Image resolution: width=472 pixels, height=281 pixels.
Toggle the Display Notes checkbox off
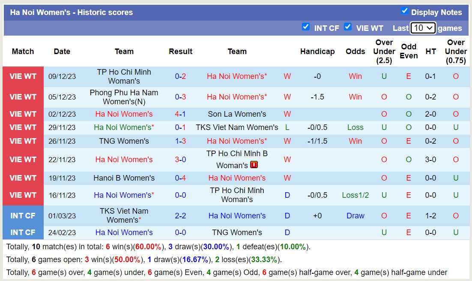(x=404, y=10)
